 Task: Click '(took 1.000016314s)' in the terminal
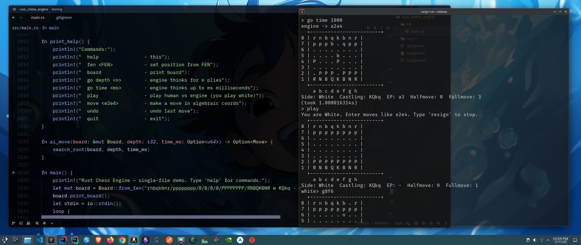(x=328, y=103)
